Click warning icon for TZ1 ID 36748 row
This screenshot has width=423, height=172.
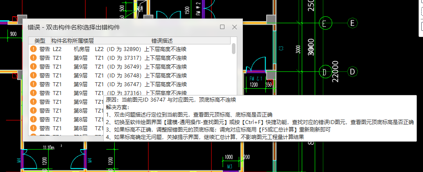coord(33,75)
